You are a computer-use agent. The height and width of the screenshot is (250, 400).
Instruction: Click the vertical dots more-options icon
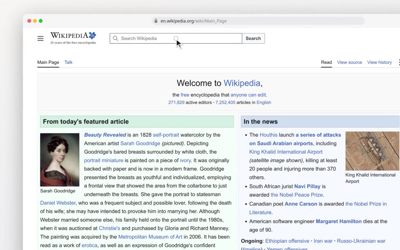399,62
